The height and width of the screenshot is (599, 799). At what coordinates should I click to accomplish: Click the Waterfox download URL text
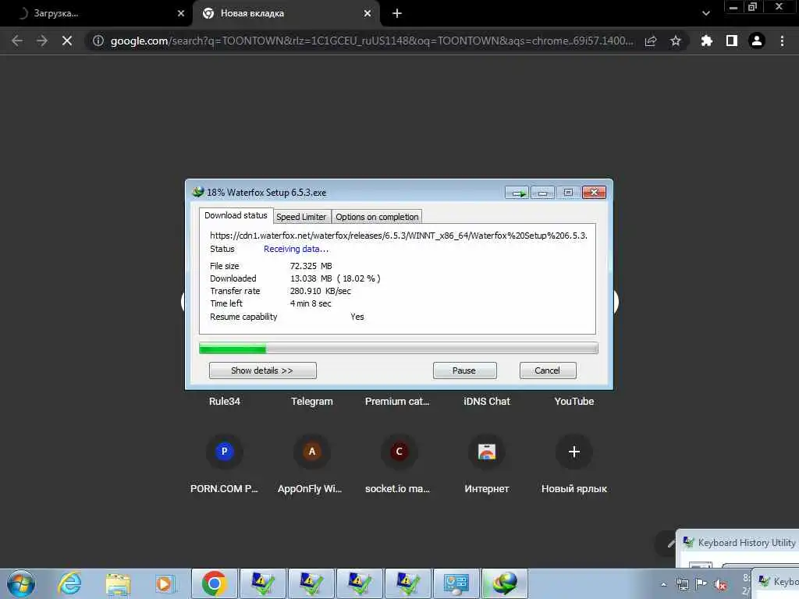point(399,236)
